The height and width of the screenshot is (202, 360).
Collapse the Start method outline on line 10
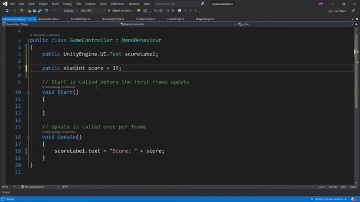point(28,92)
